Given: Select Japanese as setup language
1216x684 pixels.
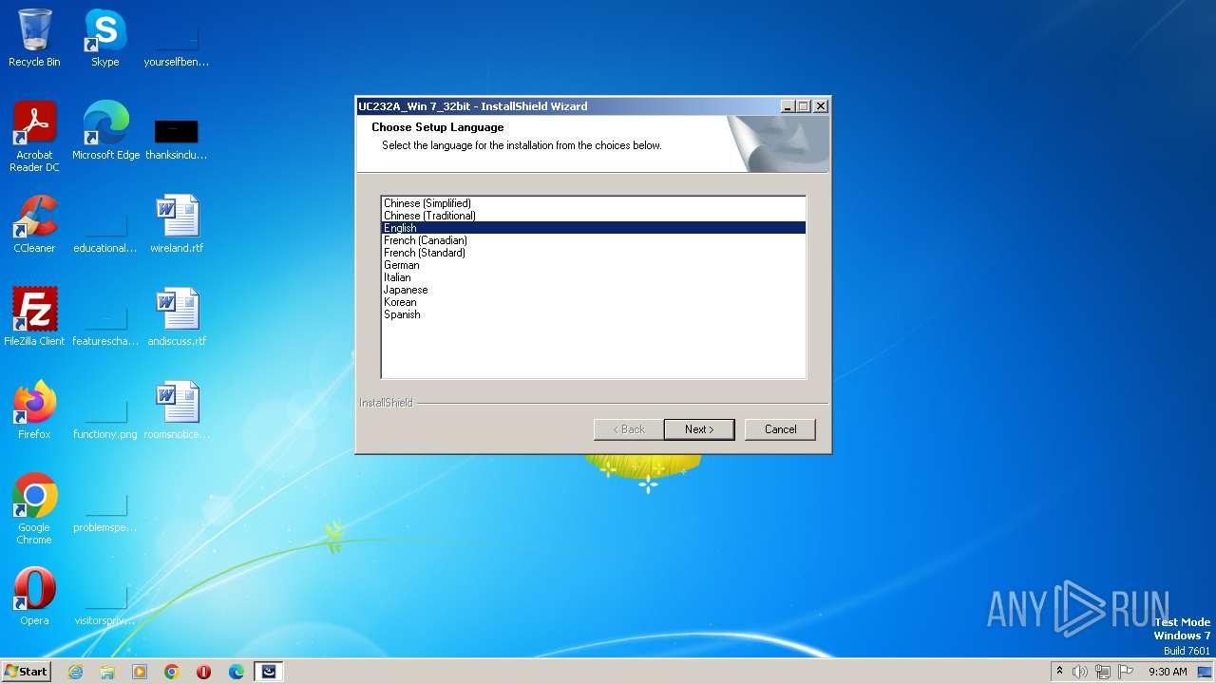Looking at the screenshot, I should click(x=594, y=290).
